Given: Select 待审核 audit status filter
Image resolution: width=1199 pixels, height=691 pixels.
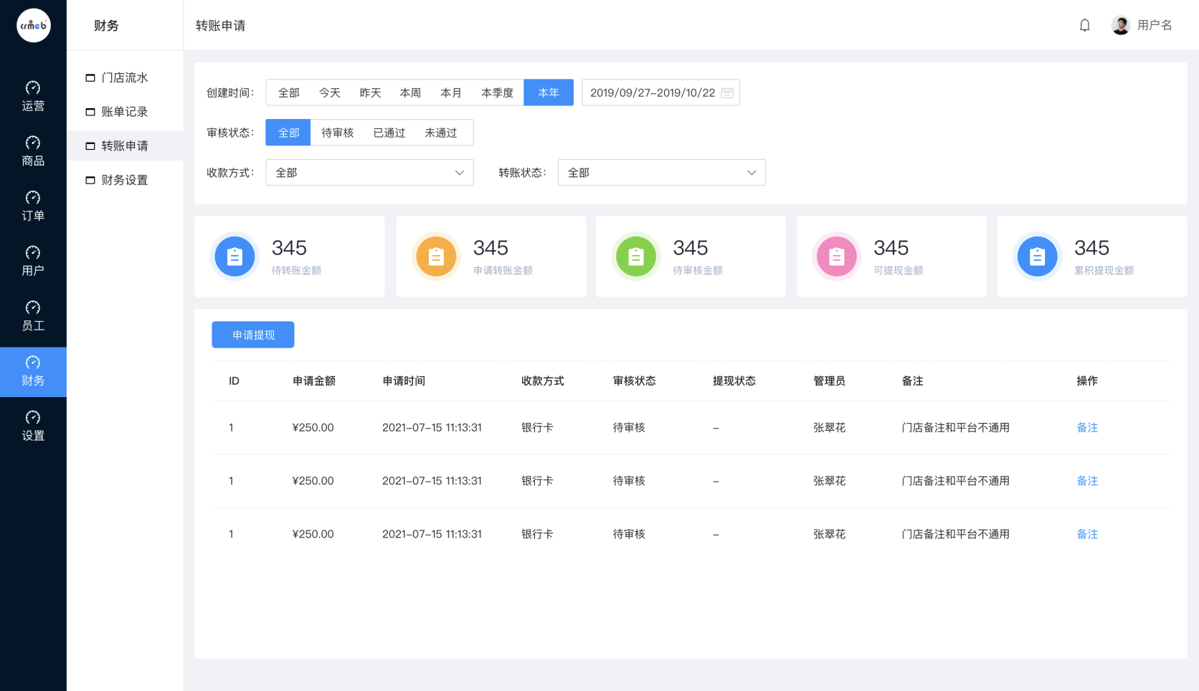Looking at the screenshot, I should [337, 133].
